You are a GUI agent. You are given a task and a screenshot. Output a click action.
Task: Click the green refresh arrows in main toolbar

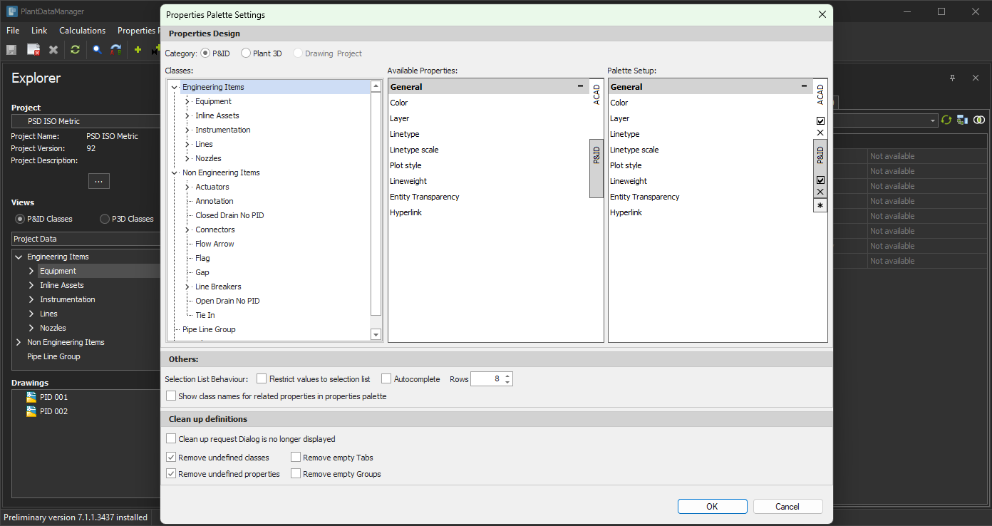tap(75, 50)
